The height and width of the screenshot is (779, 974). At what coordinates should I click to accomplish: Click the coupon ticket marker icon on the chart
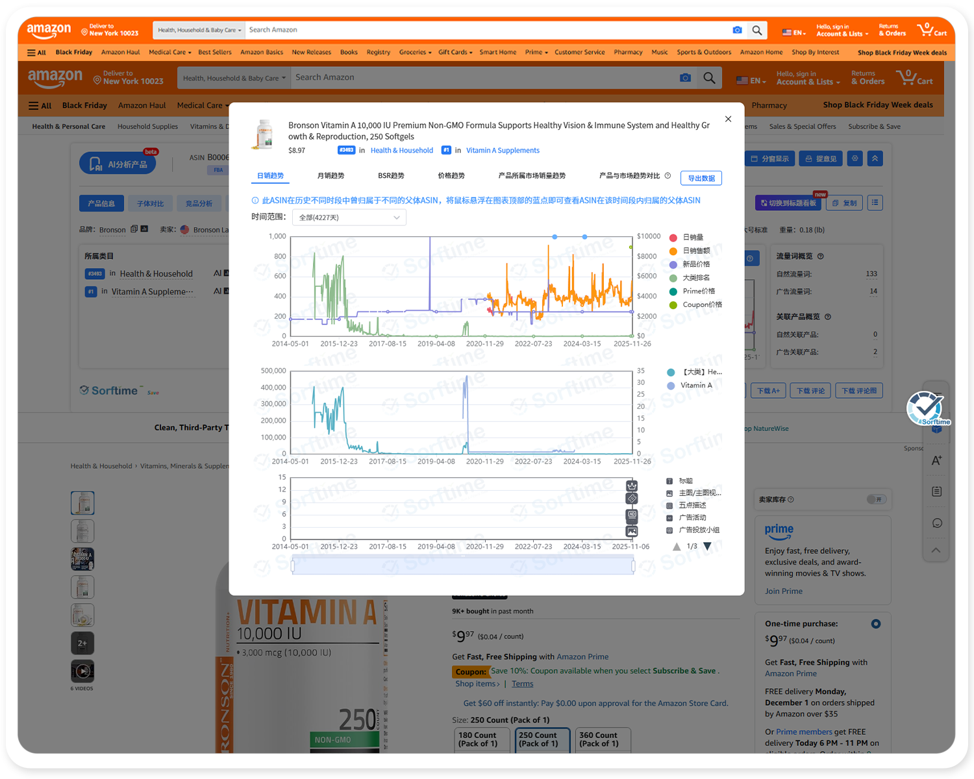pyautogui.click(x=632, y=499)
